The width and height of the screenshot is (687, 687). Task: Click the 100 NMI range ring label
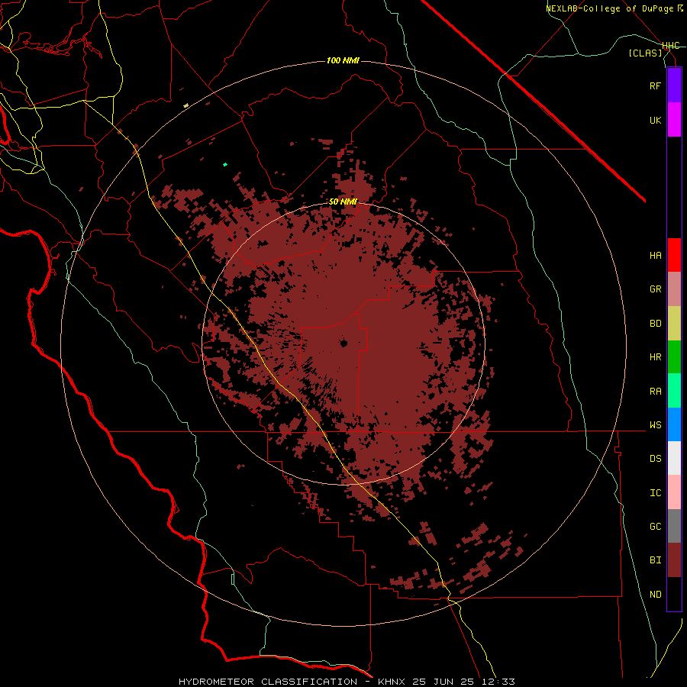coord(343,60)
